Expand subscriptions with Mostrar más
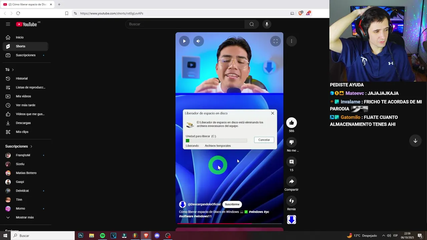This screenshot has width=427, height=240. (x=25, y=217)
